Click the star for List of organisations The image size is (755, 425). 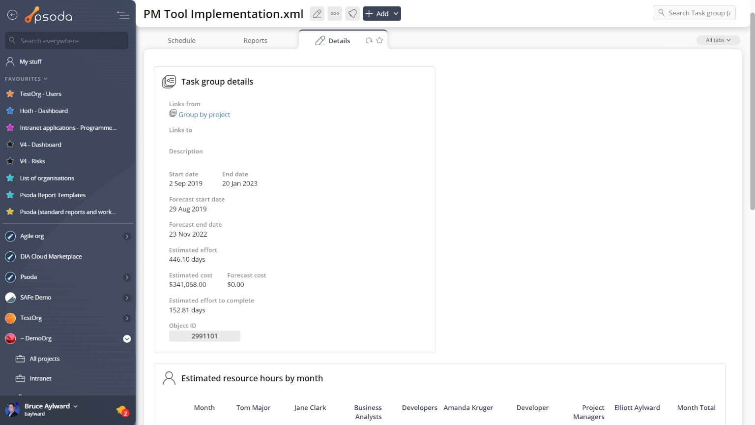pos(10,178)
